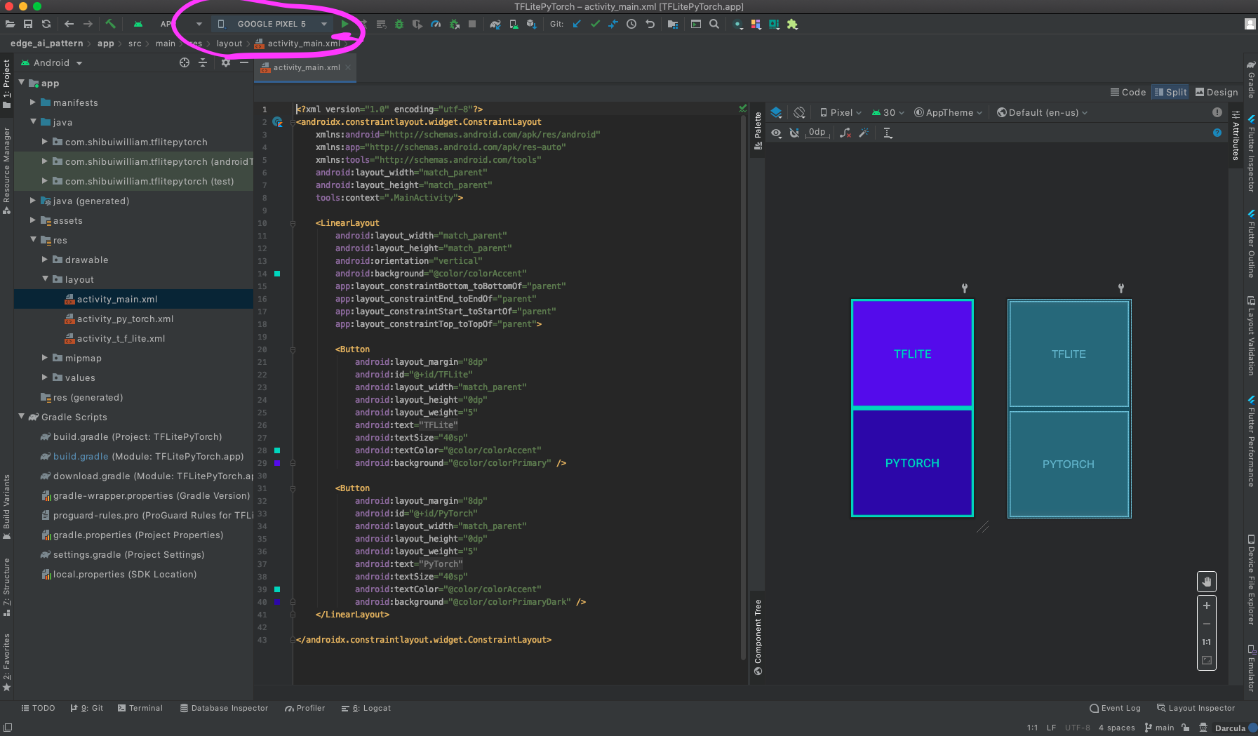This screenshot has height=736, width=1258.
Task: Open the Pixel device preview dropdown
Action: 840,112
